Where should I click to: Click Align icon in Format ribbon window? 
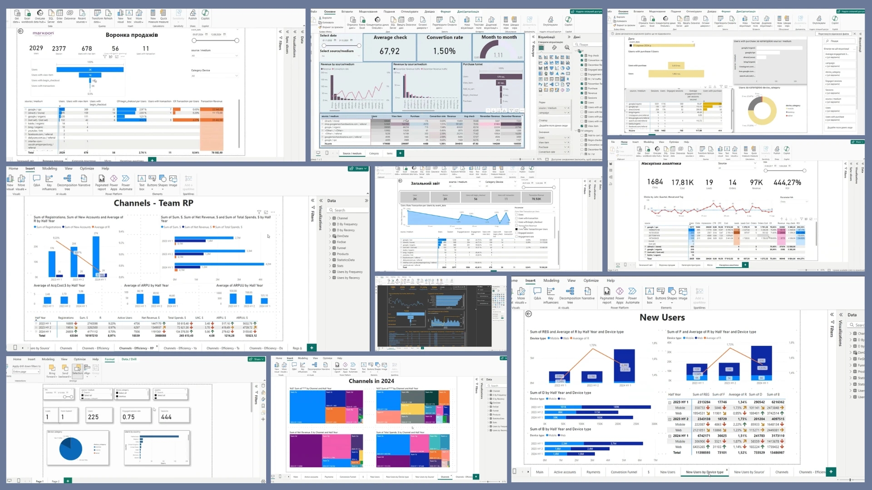coord(87,368)
